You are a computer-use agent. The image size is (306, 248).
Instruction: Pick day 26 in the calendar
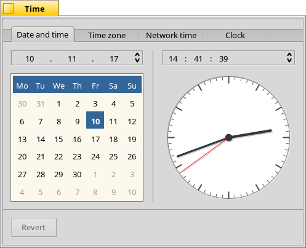pyautogui.click(x=132, y=157)
